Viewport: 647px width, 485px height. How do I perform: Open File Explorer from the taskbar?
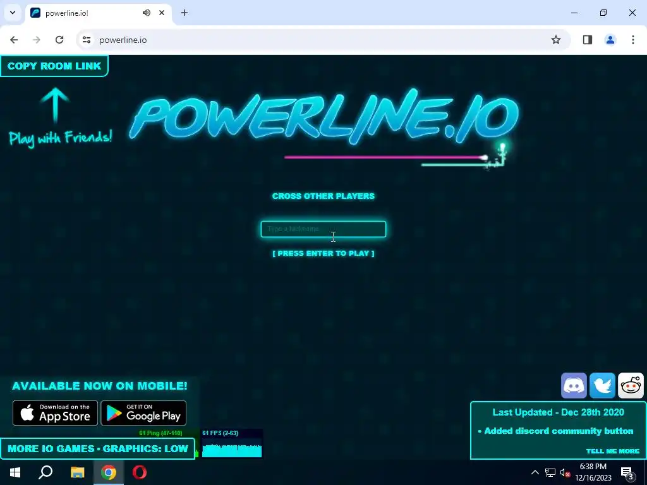[x=77, y=472]
